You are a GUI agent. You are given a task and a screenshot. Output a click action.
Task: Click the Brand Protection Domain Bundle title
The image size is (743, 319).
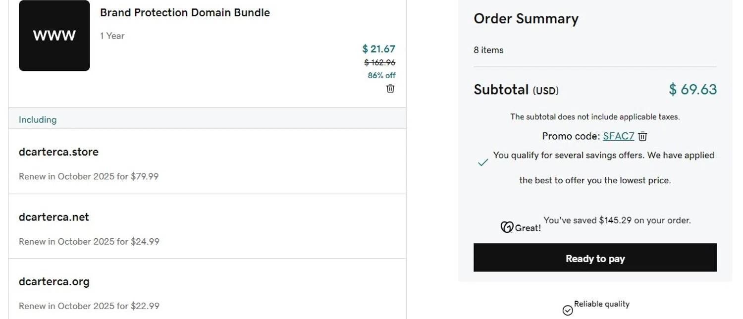coord(185,13)
